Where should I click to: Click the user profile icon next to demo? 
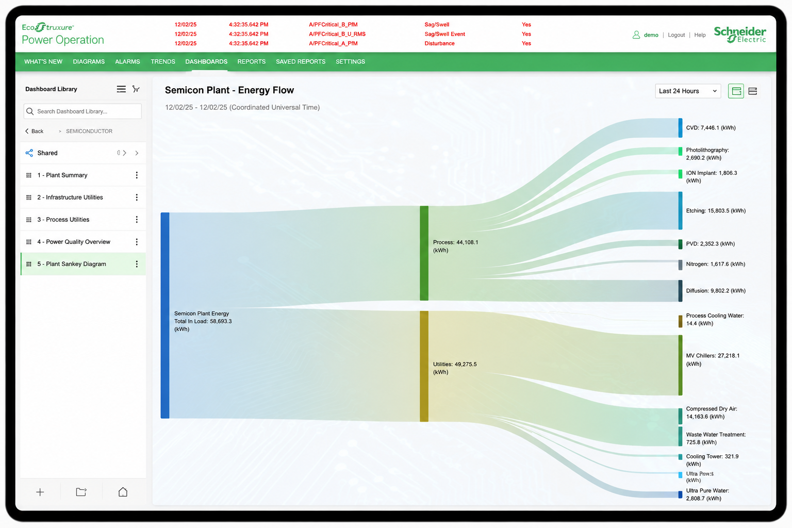(x=636, y=35)
